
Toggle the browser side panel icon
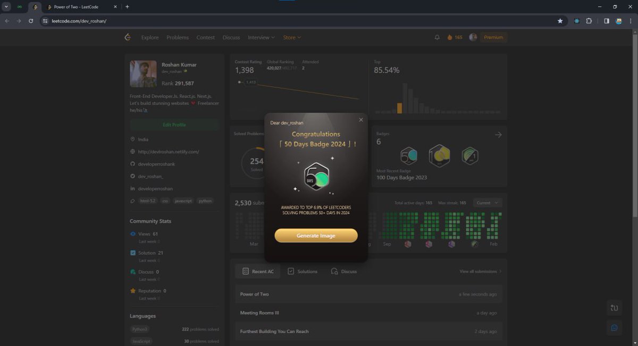[x=606, y=21]
